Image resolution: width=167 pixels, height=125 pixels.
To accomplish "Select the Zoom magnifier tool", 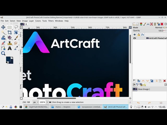I will (3, 53).
